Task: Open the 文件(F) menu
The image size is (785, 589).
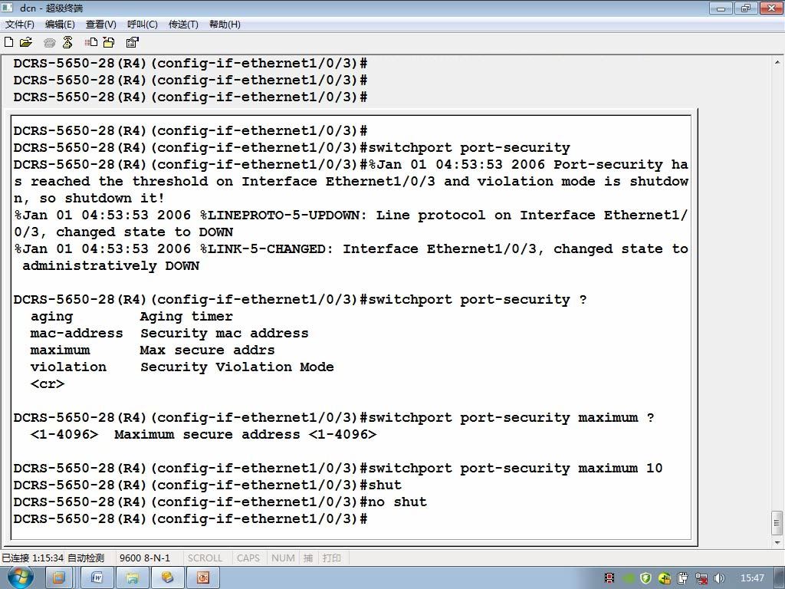Action: coord(19,24)
